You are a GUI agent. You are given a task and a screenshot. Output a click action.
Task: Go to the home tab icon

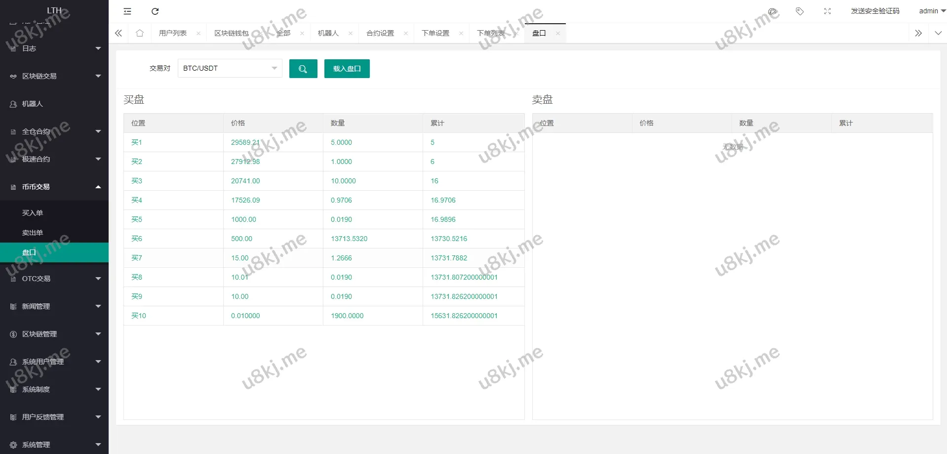(x=140, y=33)
